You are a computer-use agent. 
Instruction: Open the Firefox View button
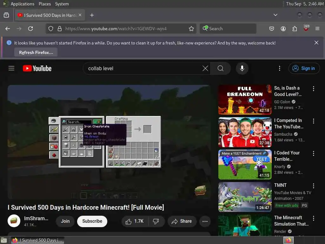pos(6,15)
